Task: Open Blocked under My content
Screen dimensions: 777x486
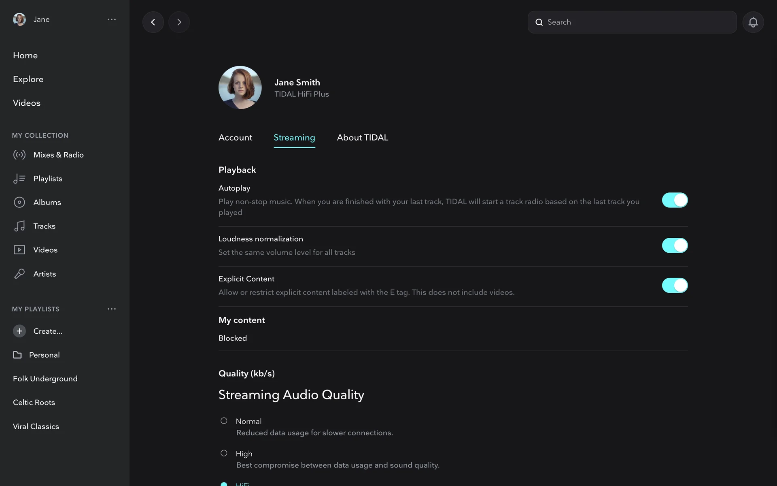Action: 233,338
